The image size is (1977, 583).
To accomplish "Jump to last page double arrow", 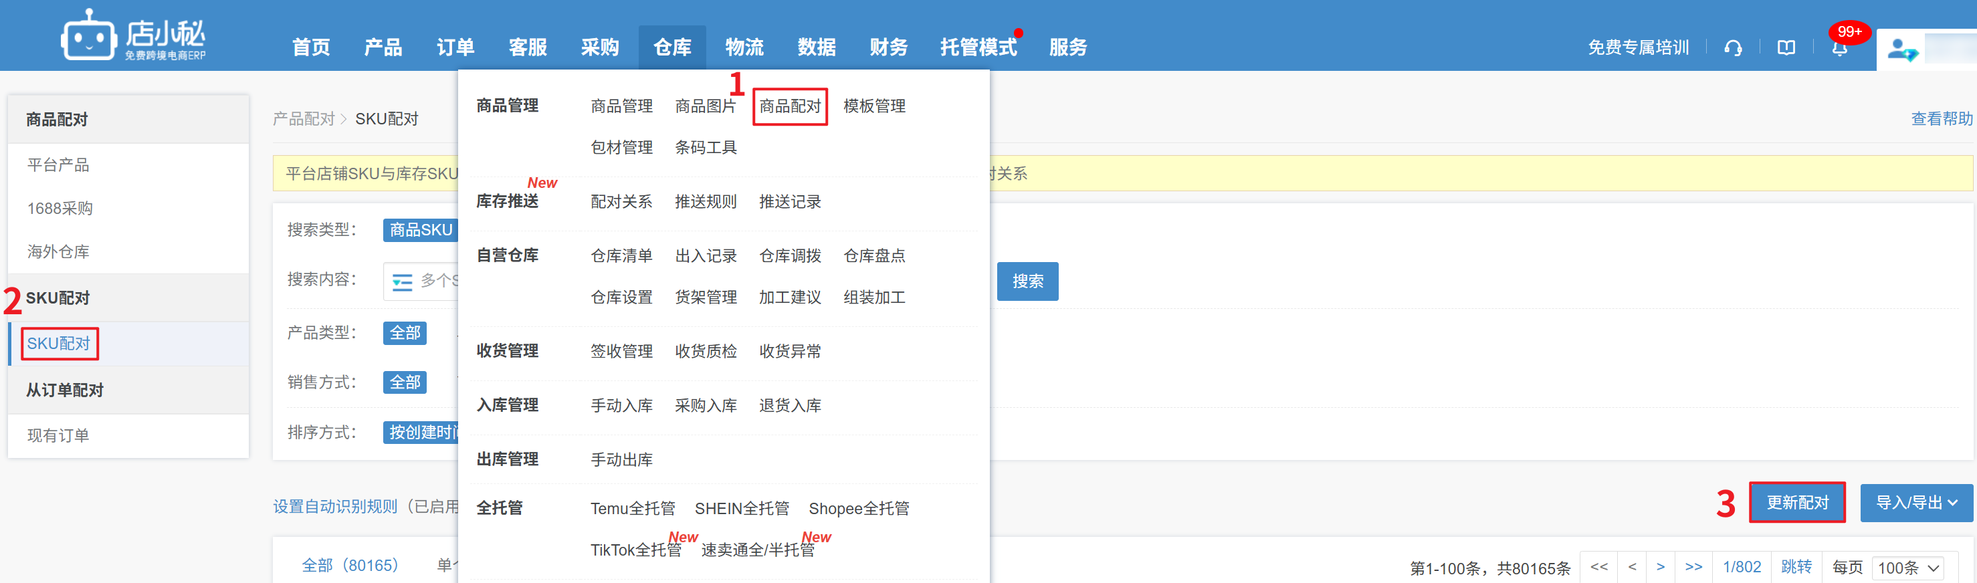I will (x=1693, y=567).
